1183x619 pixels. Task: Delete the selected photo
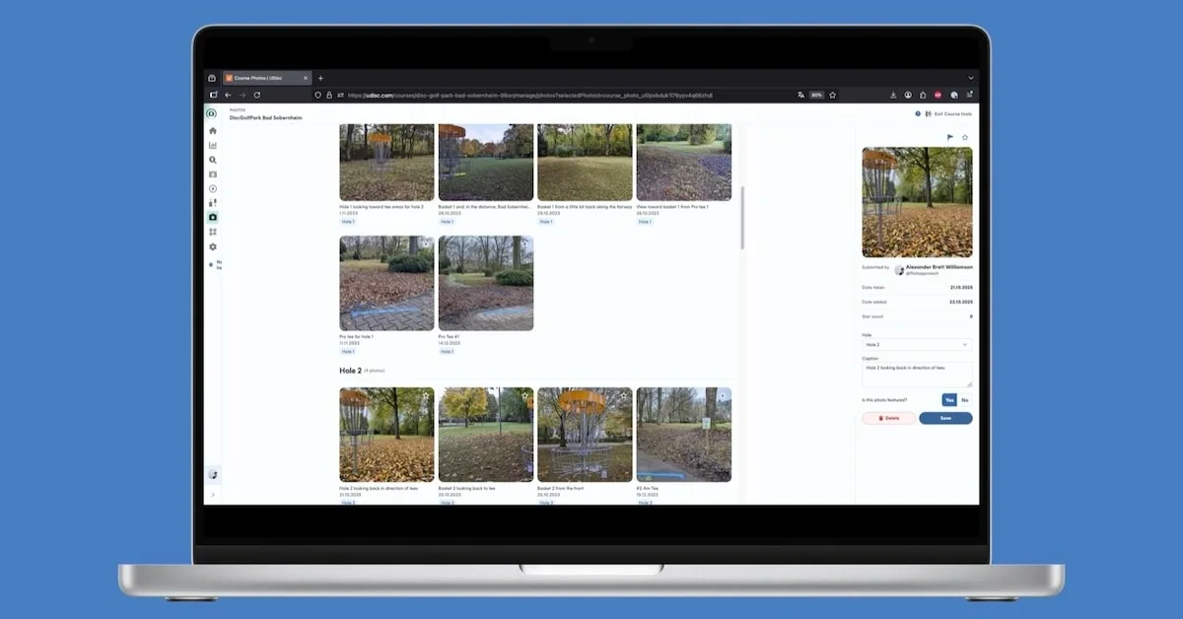[890, 418]
